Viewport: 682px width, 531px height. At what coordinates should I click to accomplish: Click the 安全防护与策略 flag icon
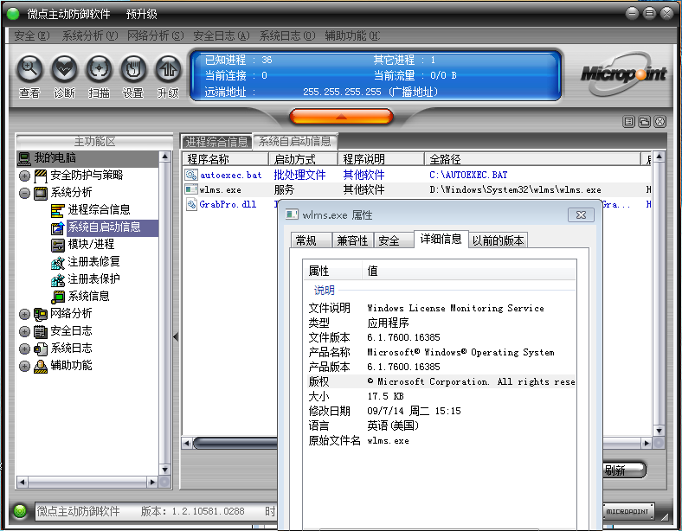click(41, 176)
